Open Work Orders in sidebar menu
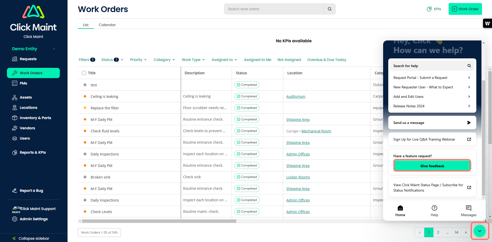Screen dimensions: 492x242 click(33, 73)
